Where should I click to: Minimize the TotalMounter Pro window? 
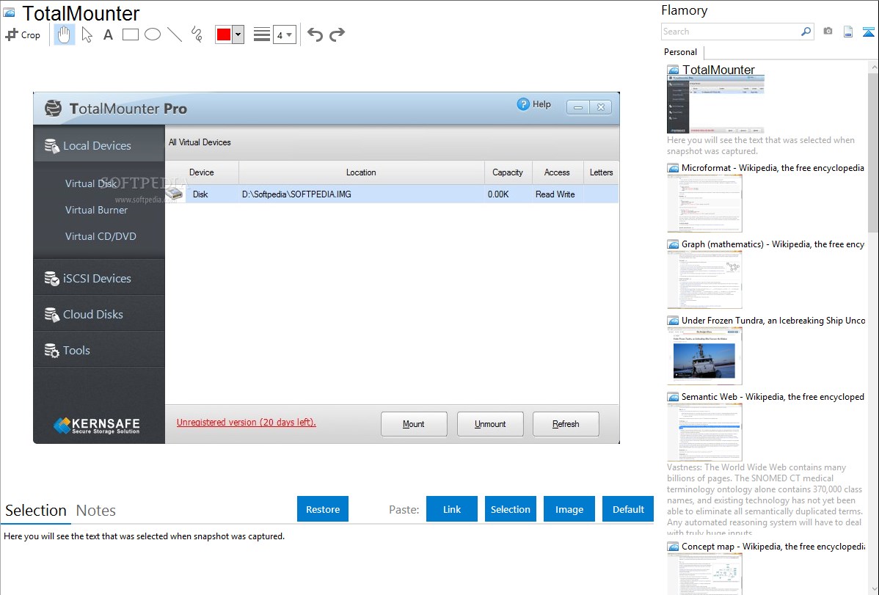click(x=578, y=107)
